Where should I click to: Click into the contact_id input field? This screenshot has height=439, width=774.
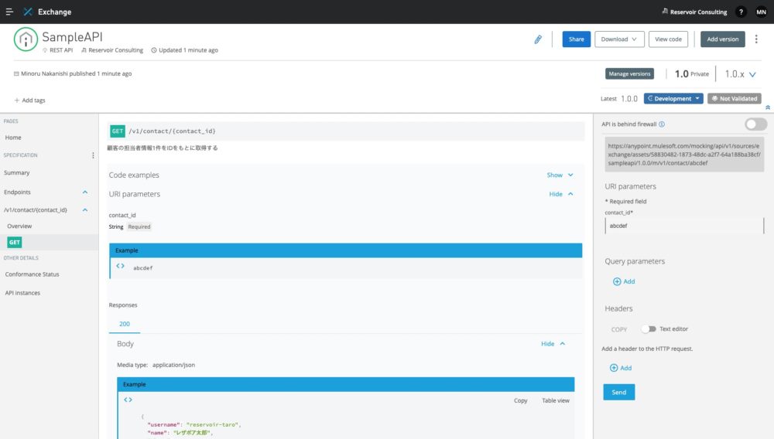684,226
